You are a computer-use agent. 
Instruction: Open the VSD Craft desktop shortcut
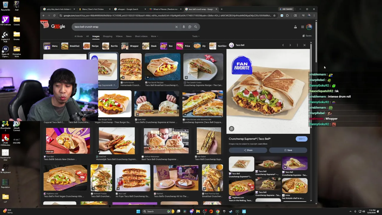(x=5, y=21)
